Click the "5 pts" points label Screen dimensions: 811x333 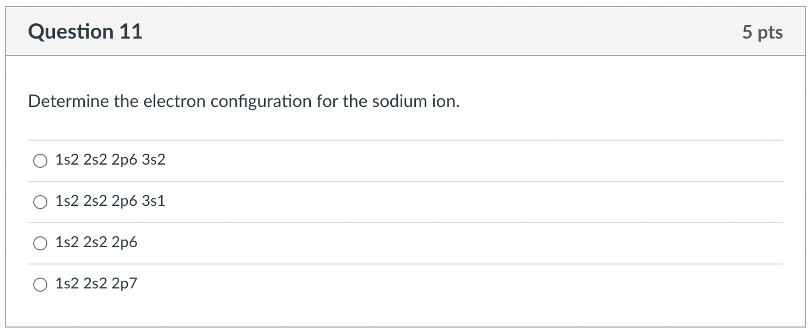[x=762, y=32]
